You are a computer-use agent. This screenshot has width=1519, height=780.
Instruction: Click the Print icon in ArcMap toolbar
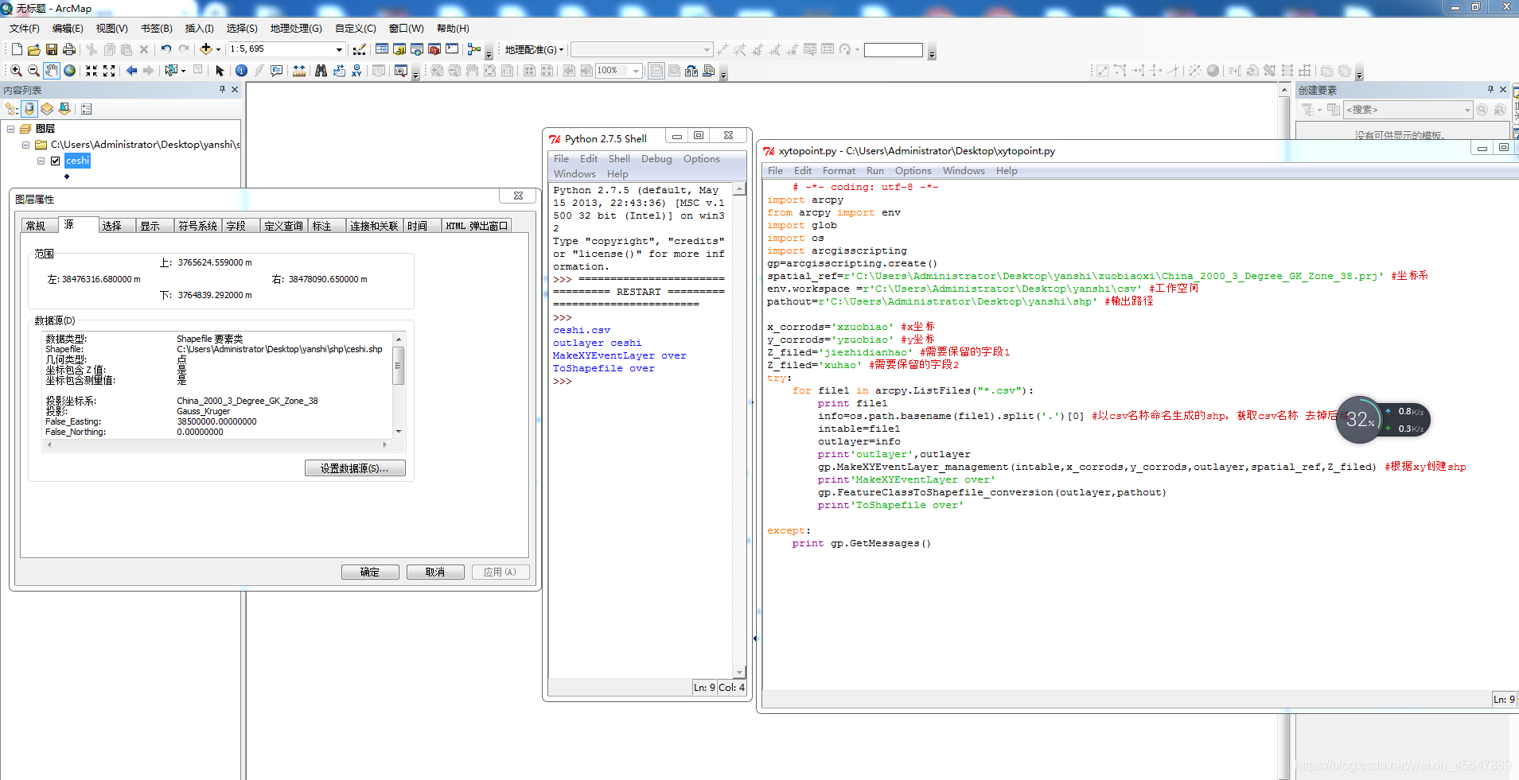(69, 49)
